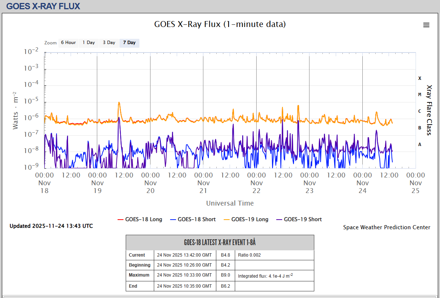The width and height of the screenshot is (440, 298).
Task: Click the red GOES-18 Long line swatch
Action: (120, 220)
